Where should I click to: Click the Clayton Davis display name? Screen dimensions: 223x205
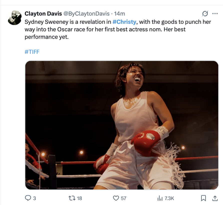[x=43, y=13]
